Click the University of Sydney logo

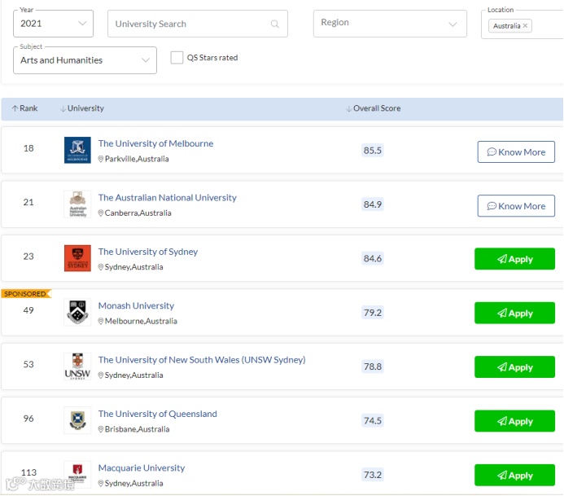coord(77,258)
